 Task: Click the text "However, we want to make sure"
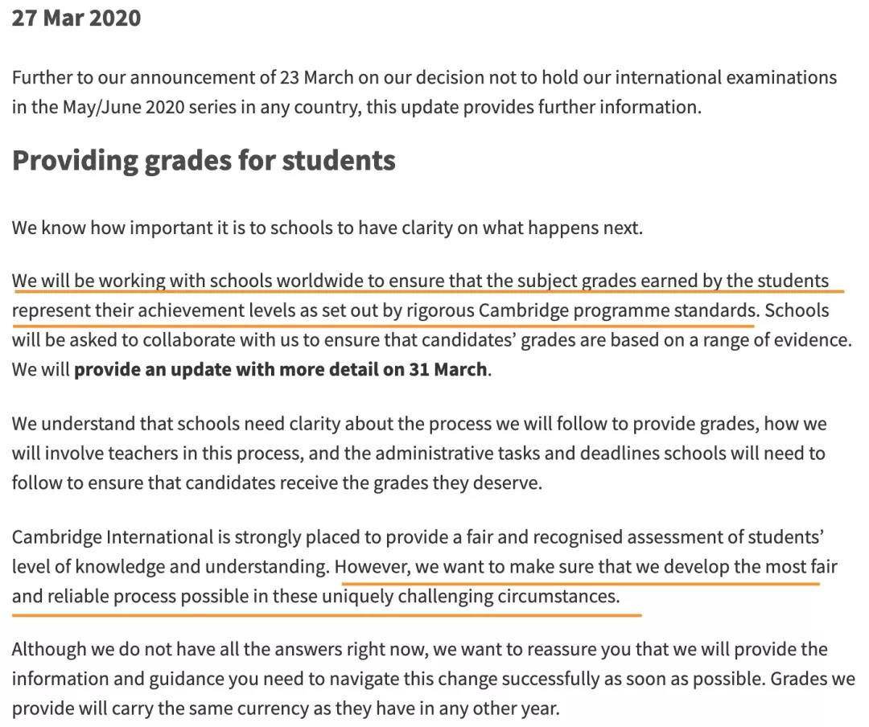(x=464, y=566)
